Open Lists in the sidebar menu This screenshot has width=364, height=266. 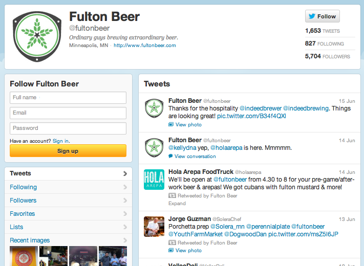68,227
